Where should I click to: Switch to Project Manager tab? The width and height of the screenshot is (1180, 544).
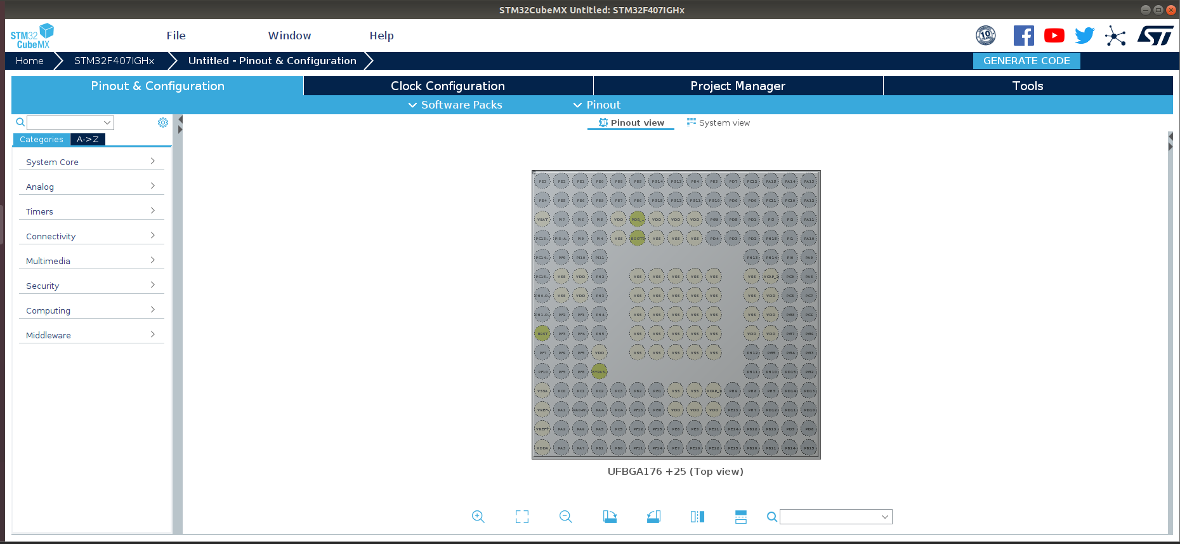point(738,86)
